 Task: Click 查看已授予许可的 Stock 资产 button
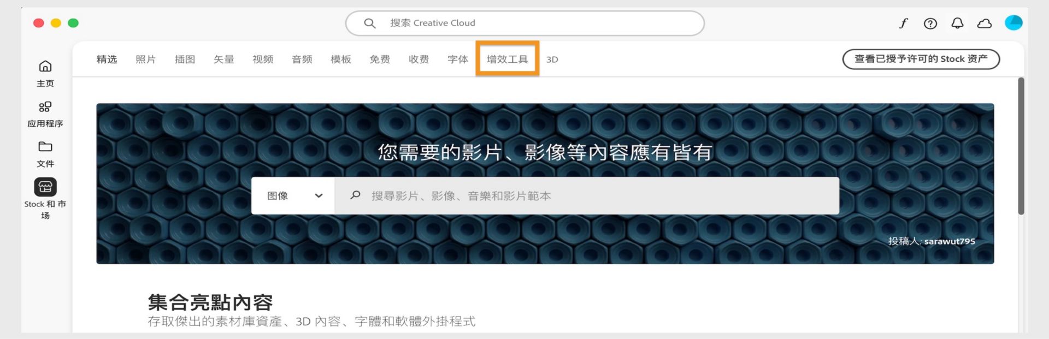click(921, 59)
